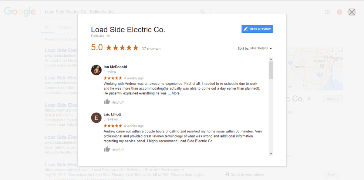Give a thumbs up to Eric Elliott's review

tap(107, 149)
